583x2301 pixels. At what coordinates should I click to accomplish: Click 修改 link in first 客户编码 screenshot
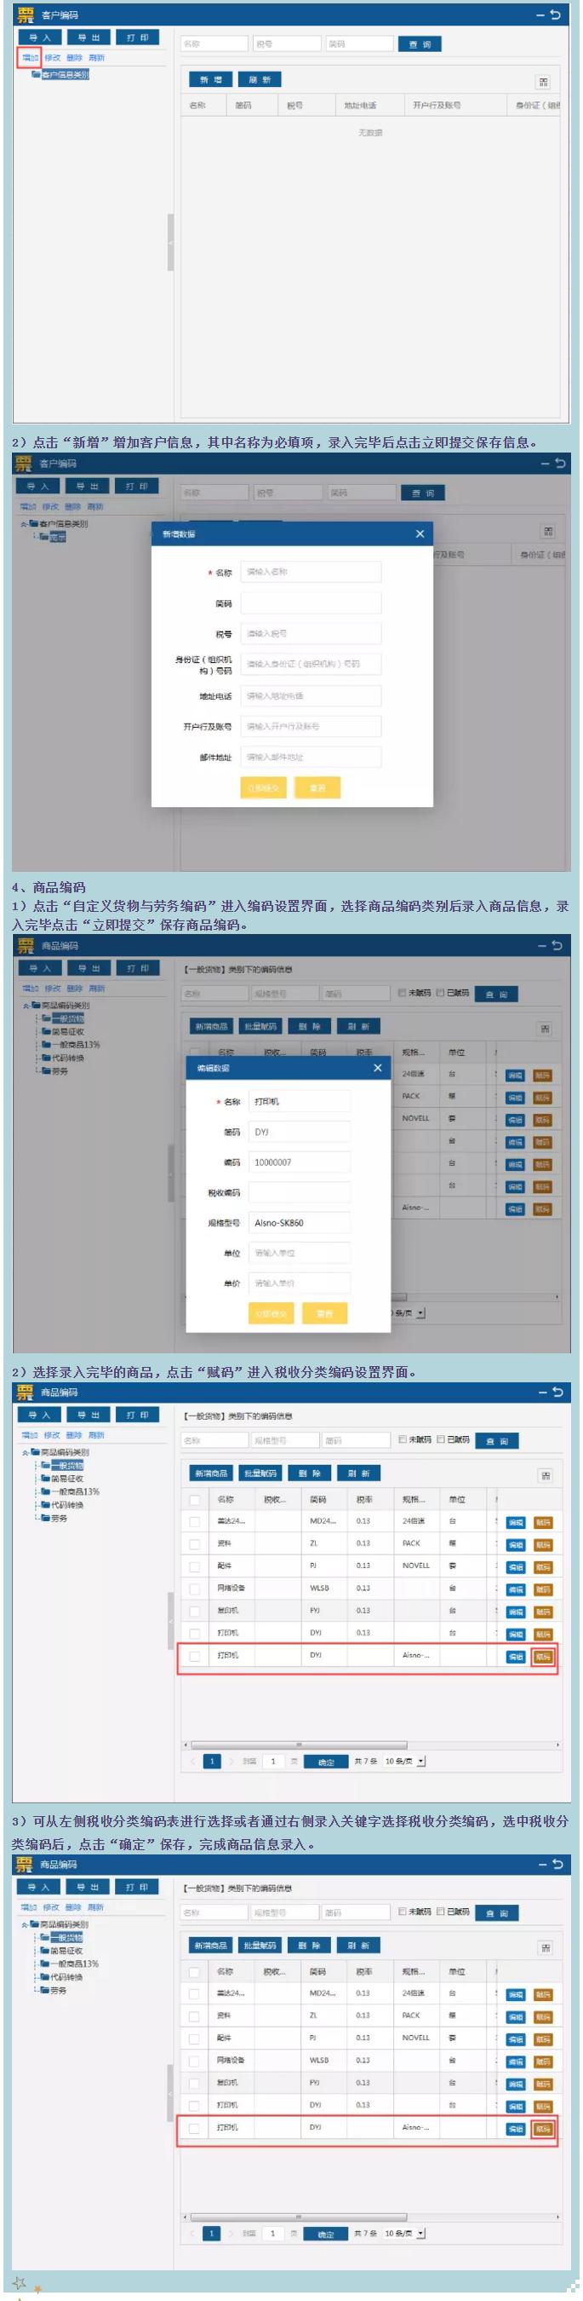53,58
